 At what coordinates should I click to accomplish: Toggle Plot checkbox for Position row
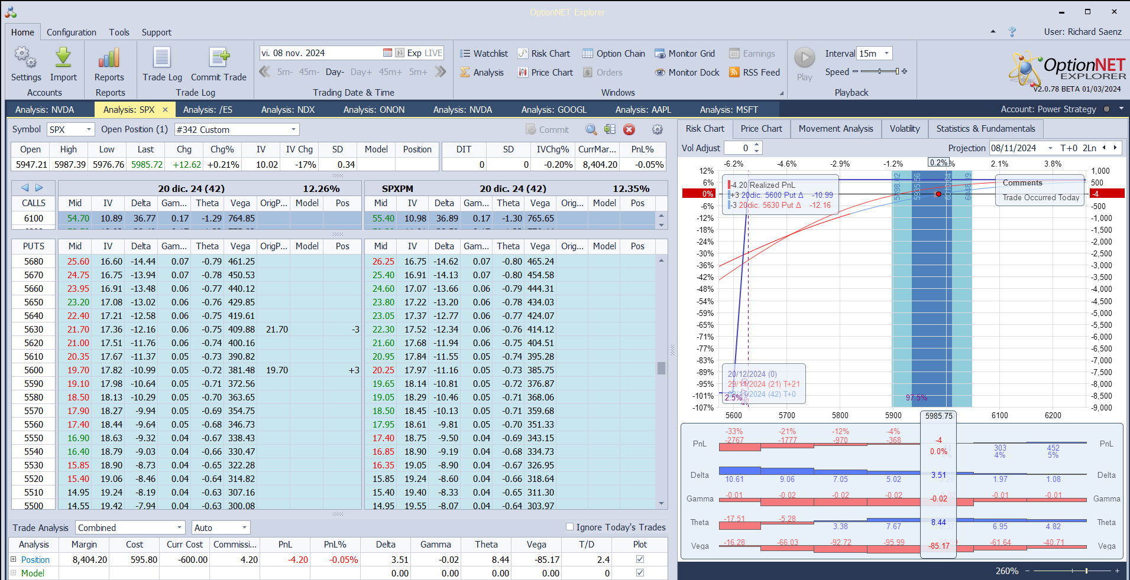point(639,559)
